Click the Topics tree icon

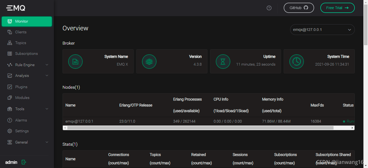click(x=10, y=43)
